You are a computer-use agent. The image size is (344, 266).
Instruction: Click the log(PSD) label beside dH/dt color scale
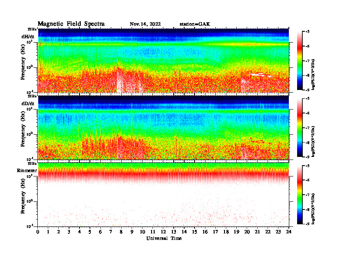(313, 74)
